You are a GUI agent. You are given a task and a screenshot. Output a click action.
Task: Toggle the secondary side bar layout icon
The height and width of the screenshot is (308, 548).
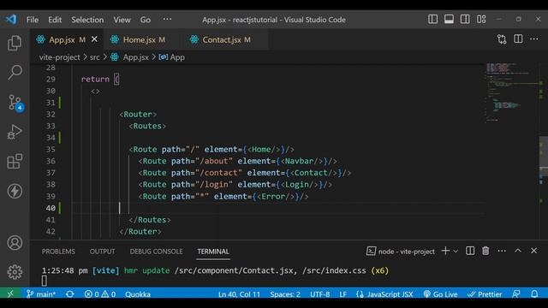[465, 19]
